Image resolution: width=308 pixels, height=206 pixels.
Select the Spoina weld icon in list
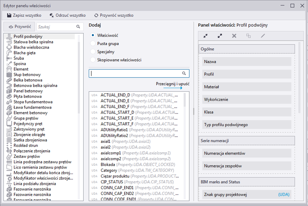(8, 64)
